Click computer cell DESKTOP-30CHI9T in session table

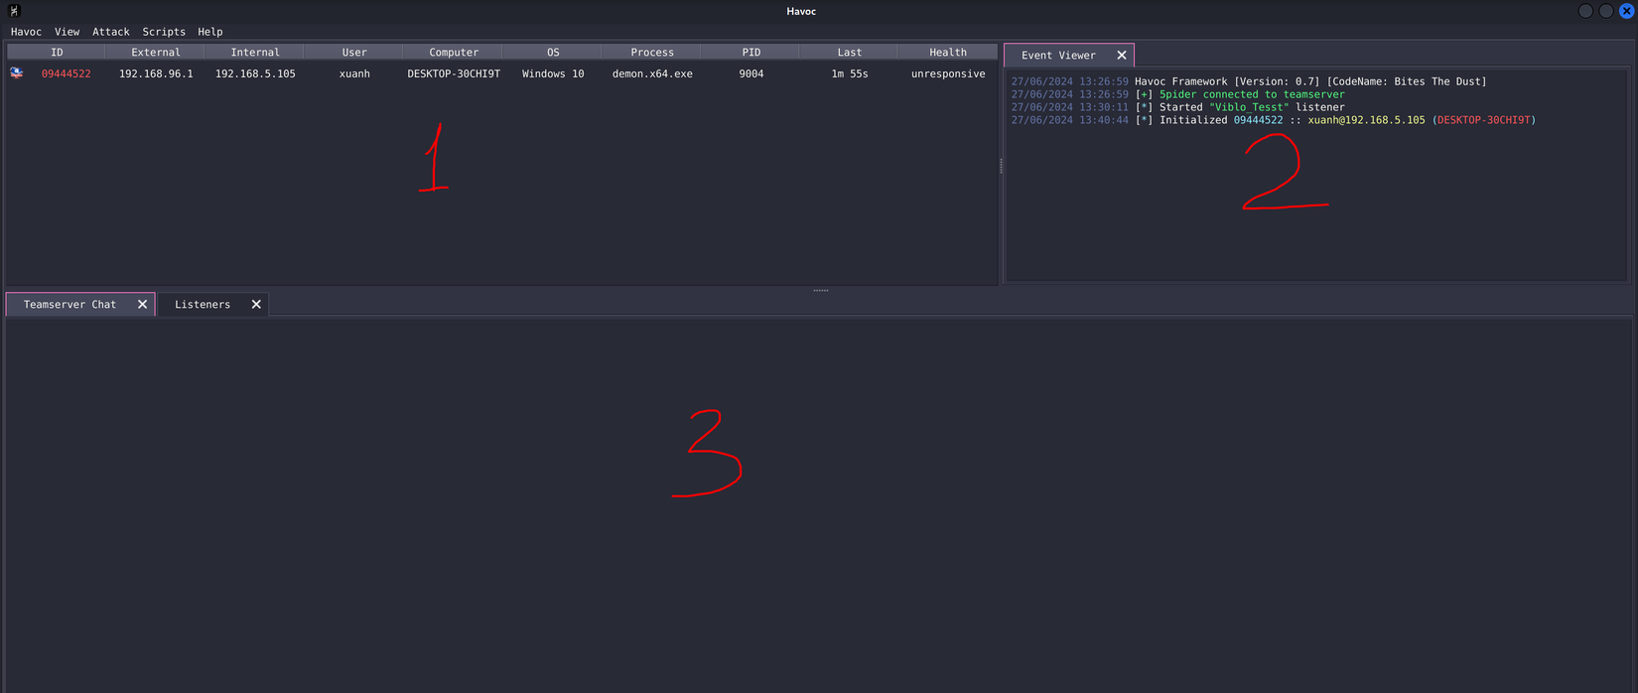(454, 73)
